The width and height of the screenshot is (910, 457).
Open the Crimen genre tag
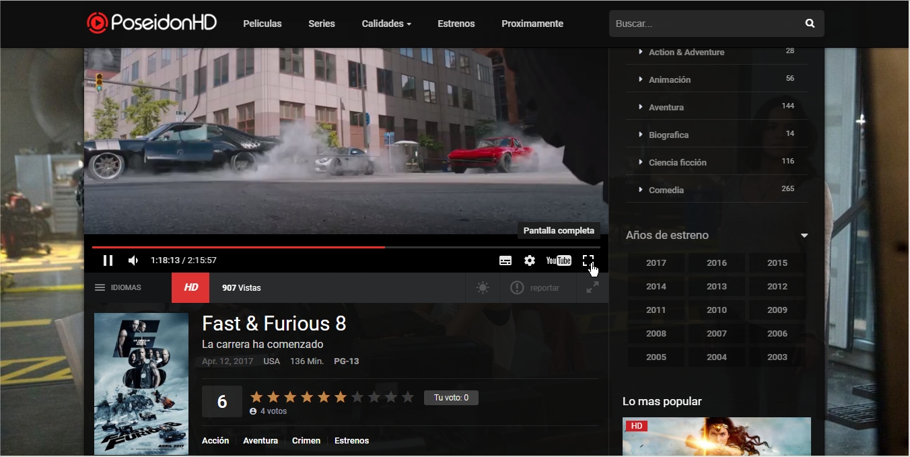point(306,441)
